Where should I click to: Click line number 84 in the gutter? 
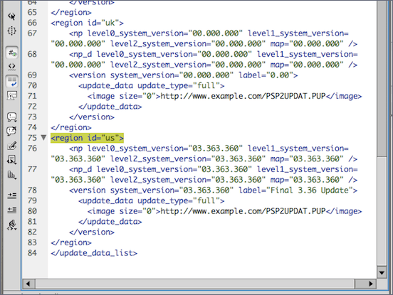[32, 253]
